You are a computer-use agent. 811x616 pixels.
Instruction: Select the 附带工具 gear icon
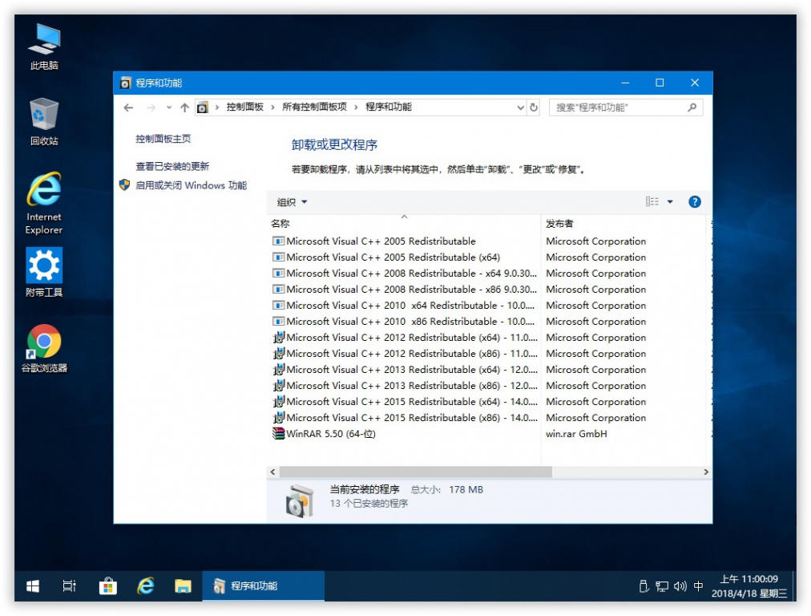point(44,272)
